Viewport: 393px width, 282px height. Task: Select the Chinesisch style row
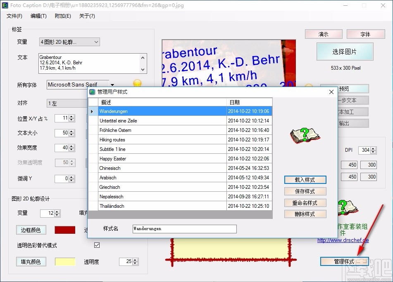click(x=180, y=168)
